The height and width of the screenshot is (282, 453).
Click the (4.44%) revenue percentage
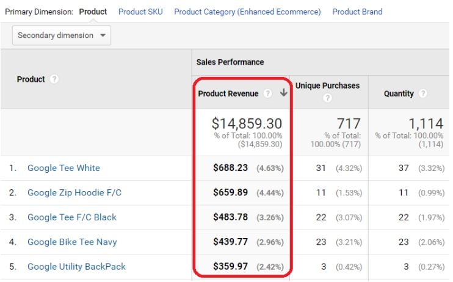[270, 193]
